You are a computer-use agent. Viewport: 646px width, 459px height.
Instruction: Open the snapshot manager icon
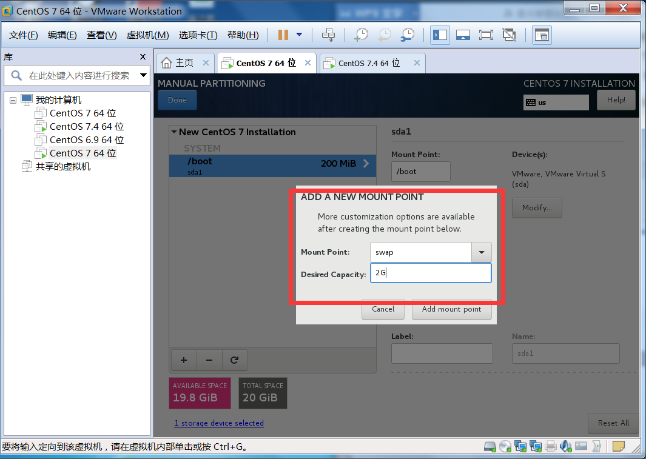coord(408,35)
